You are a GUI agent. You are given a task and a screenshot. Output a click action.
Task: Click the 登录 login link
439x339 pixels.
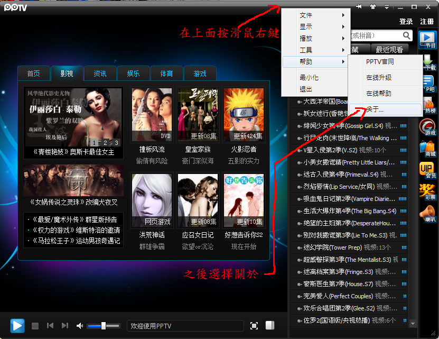pos(406,22)
